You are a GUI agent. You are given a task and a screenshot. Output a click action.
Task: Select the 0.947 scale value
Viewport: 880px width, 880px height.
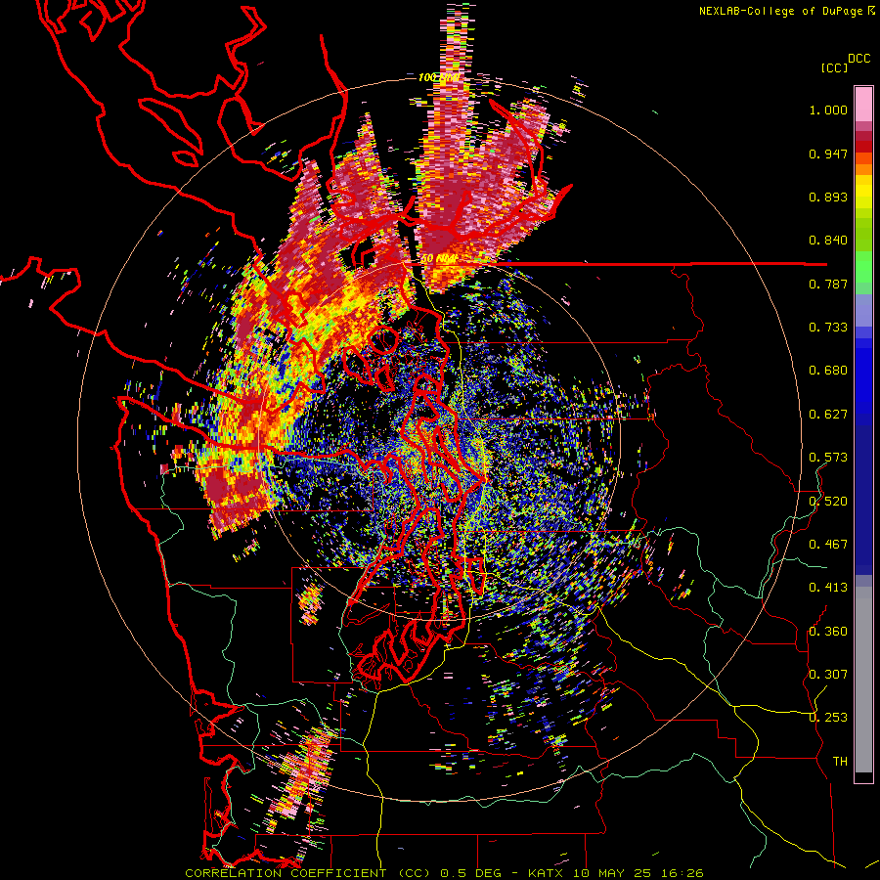828,154
